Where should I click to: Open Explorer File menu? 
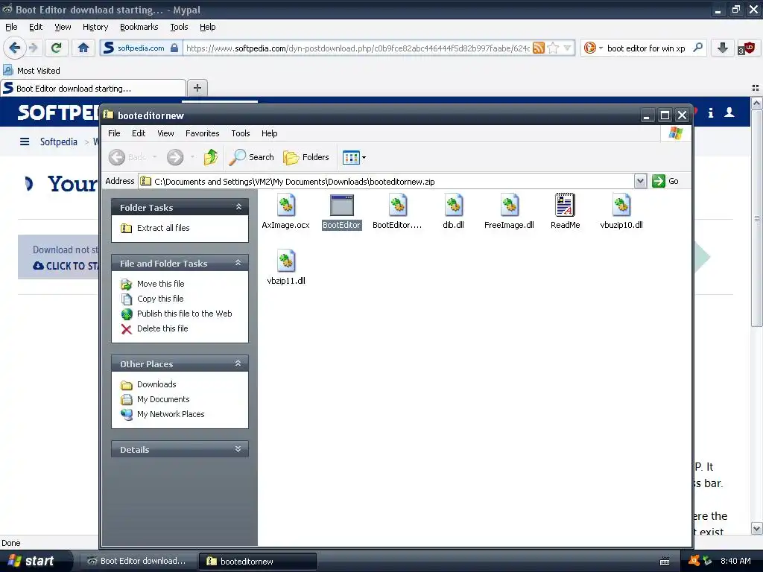tap(114, 133)
